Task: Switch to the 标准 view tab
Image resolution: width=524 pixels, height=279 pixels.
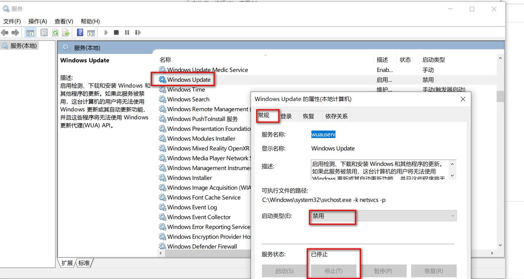Action: tap(84, 263)
